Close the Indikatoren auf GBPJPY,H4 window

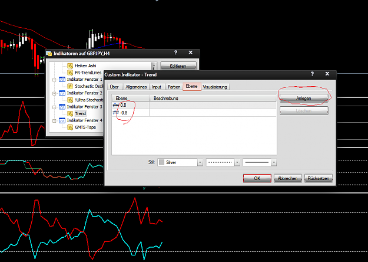click(x=191, y=53)
